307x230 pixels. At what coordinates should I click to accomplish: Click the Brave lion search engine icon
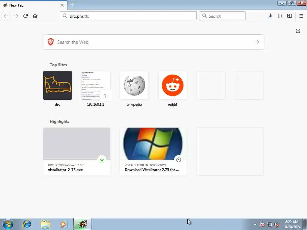click(50, 42)
